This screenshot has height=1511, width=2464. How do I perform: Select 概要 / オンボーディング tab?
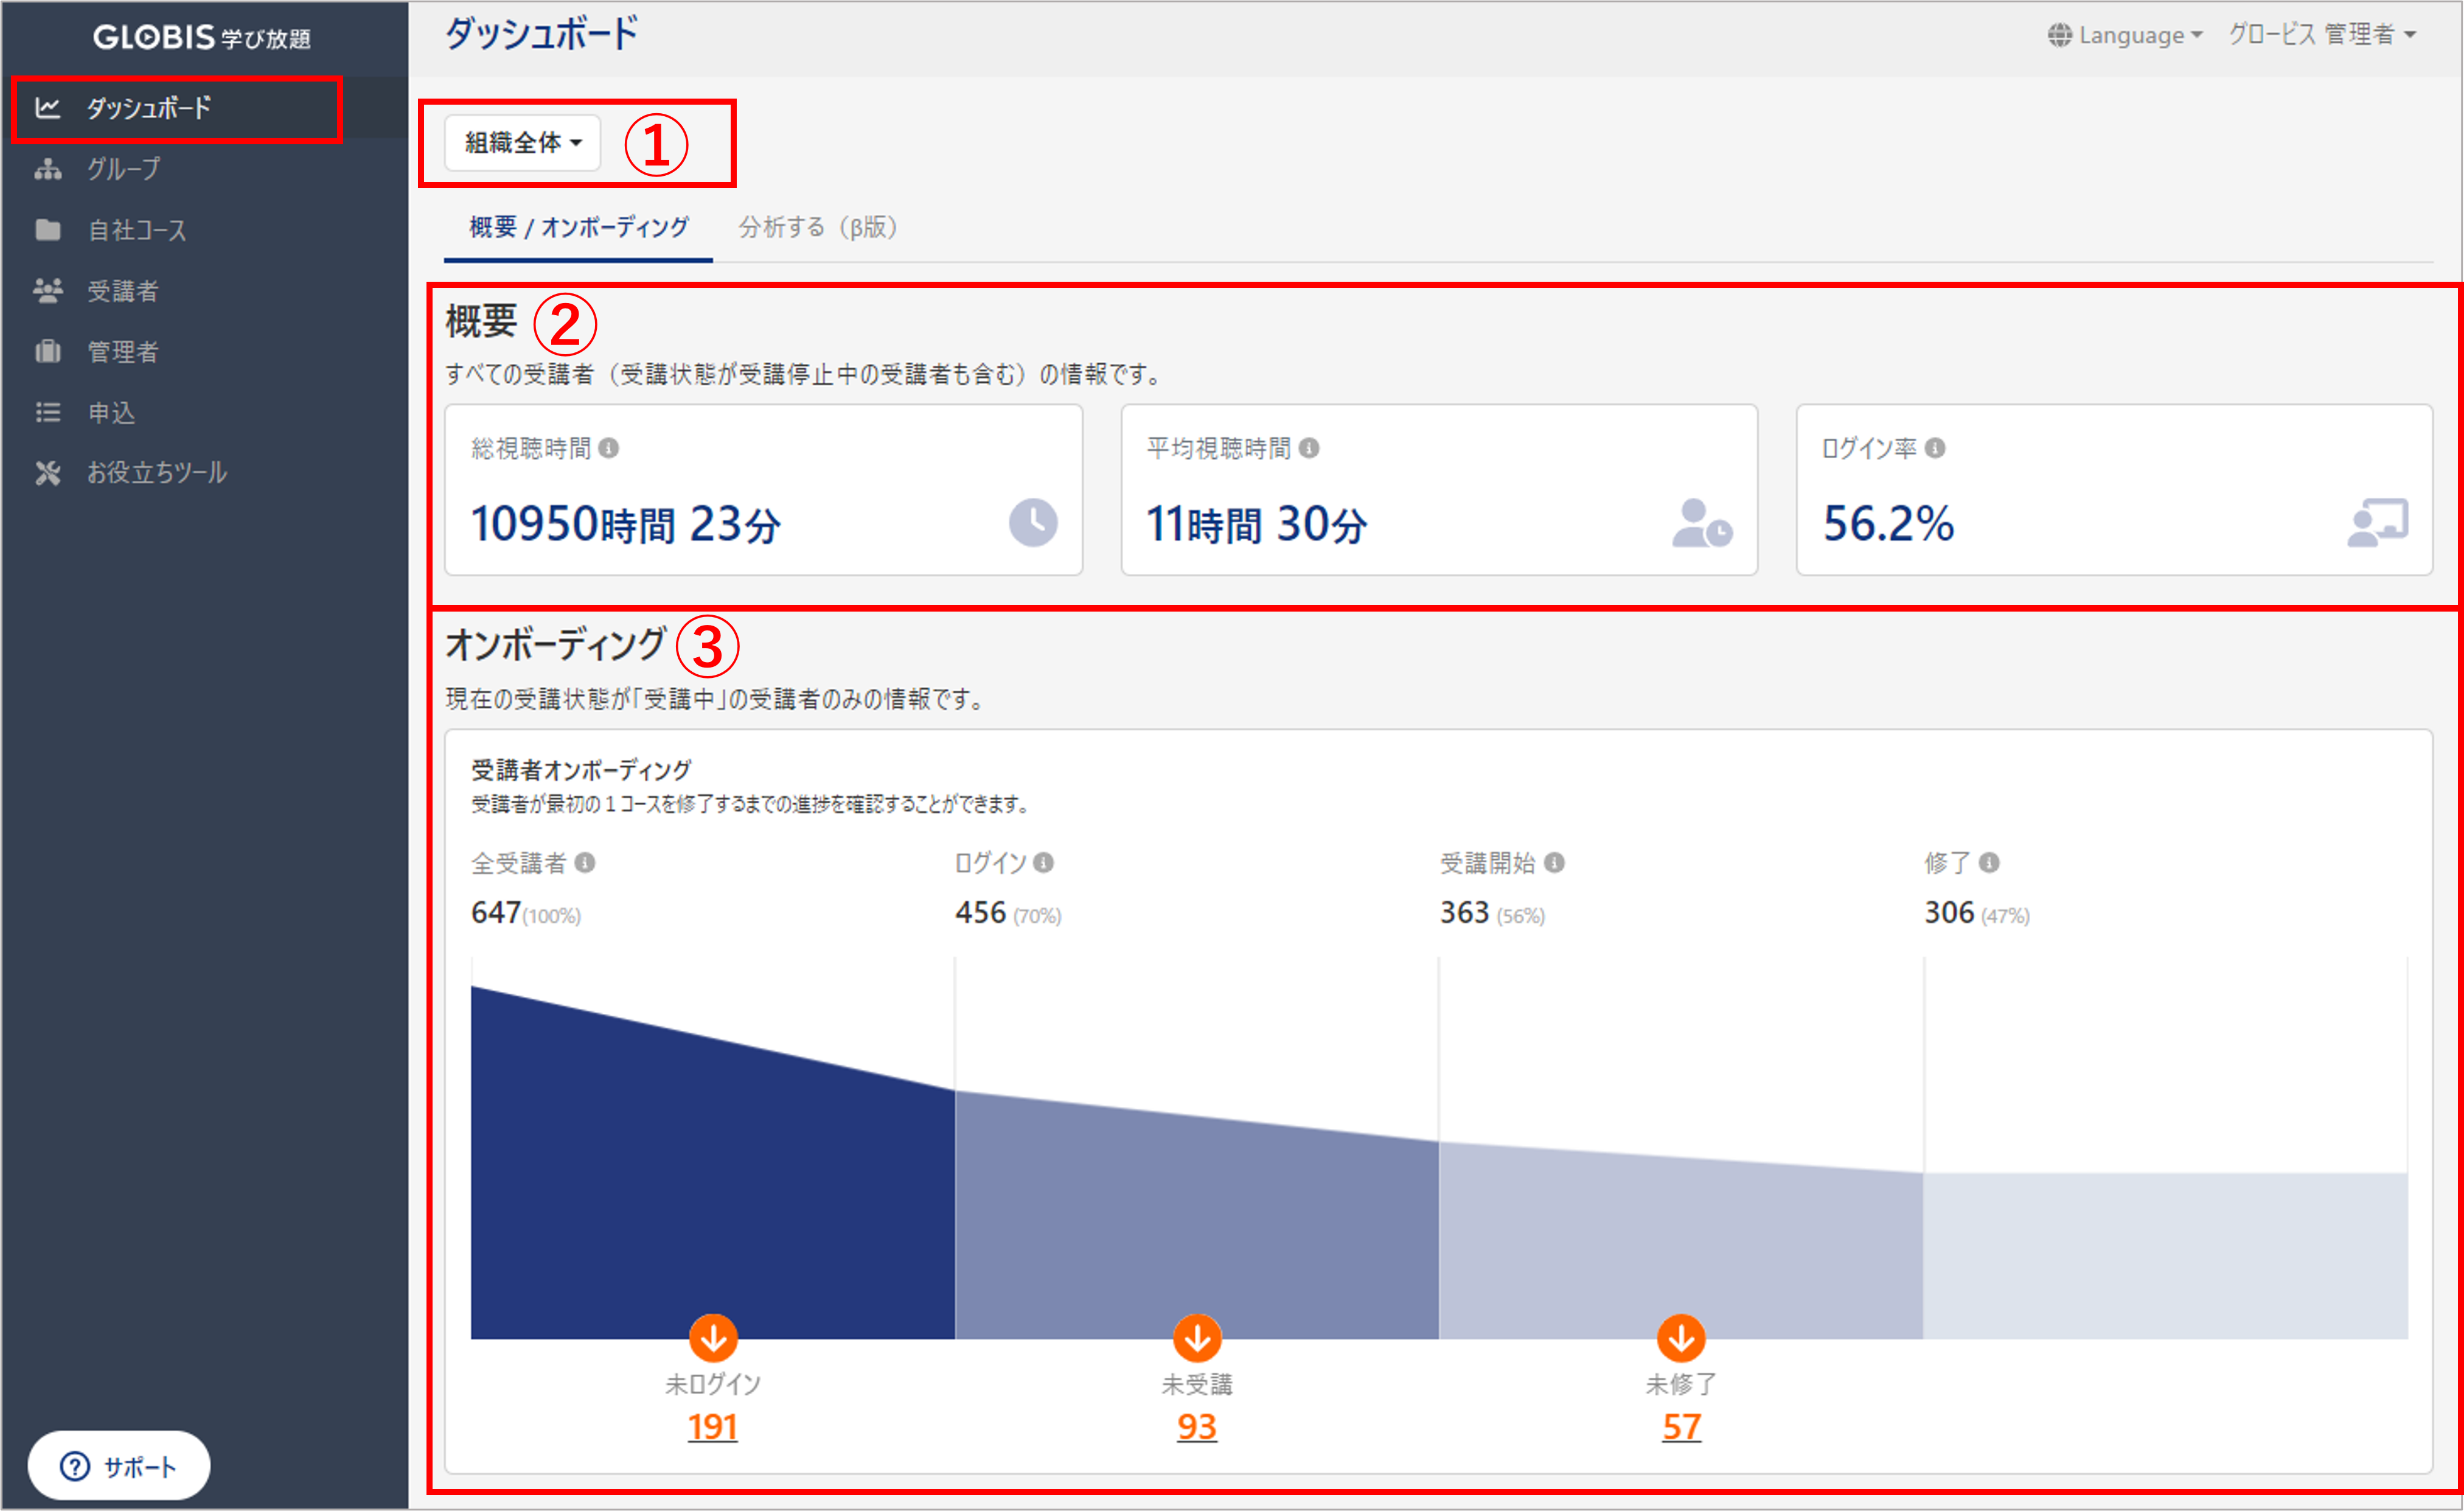[x=578, y=227]
